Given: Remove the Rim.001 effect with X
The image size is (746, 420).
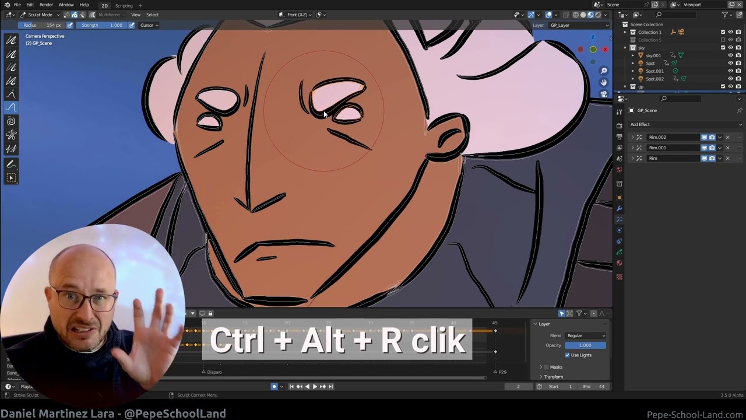Looking at the screenshot, I should tap(727, 148).
